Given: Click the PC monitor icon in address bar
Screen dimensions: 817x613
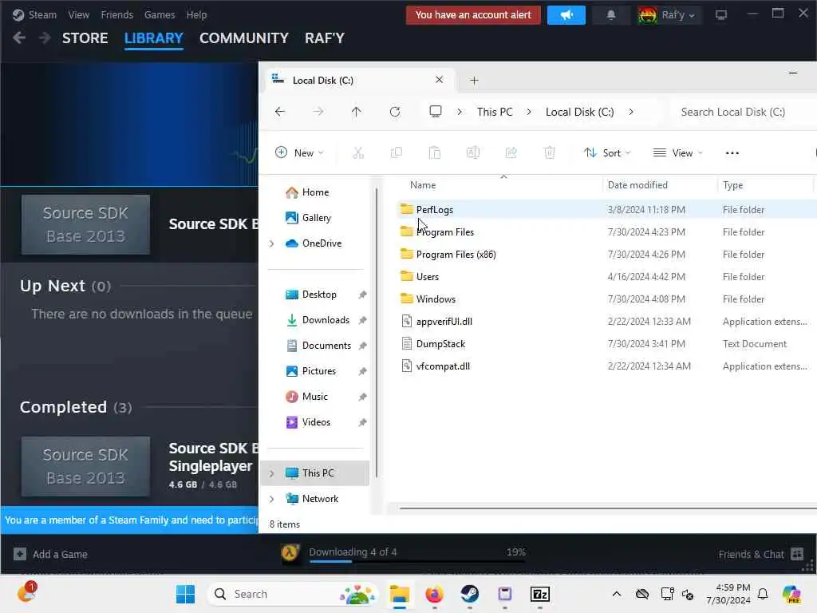Looking at the screenshot, I should point(436,112).
